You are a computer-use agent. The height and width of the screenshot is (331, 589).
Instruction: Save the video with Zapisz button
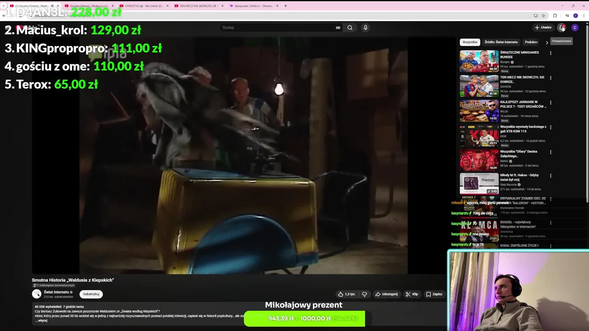434,294
